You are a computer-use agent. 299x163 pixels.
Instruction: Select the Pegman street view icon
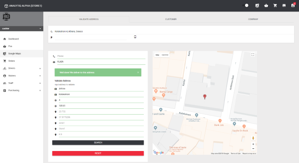[253, 138]
